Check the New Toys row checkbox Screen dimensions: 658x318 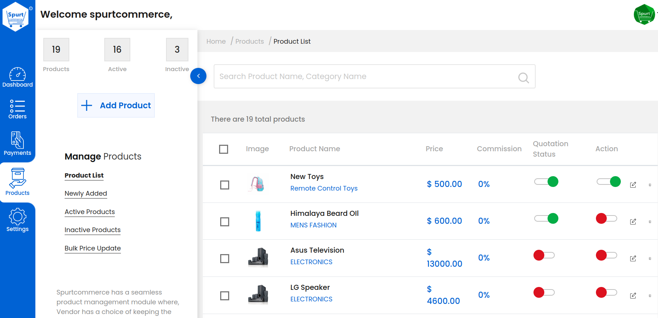(225, 185)
